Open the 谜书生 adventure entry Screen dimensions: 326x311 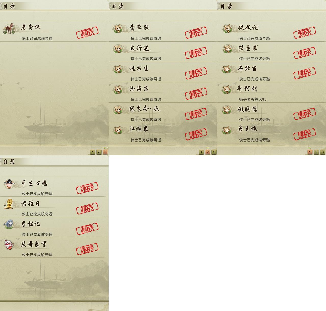tap(163, 72)
